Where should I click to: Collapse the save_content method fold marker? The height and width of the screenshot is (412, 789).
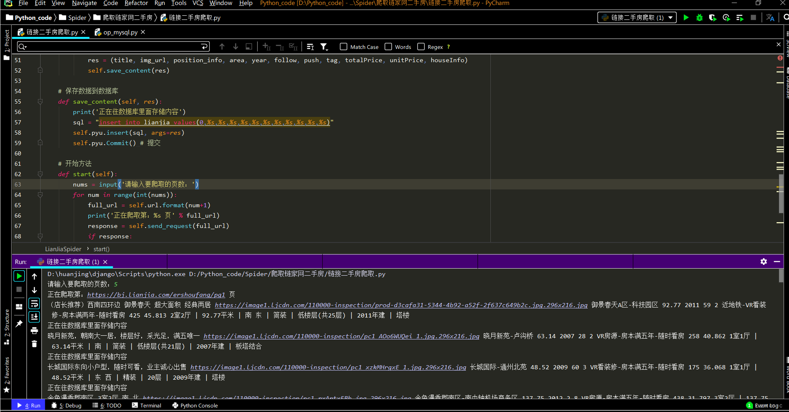pos(40,102)
